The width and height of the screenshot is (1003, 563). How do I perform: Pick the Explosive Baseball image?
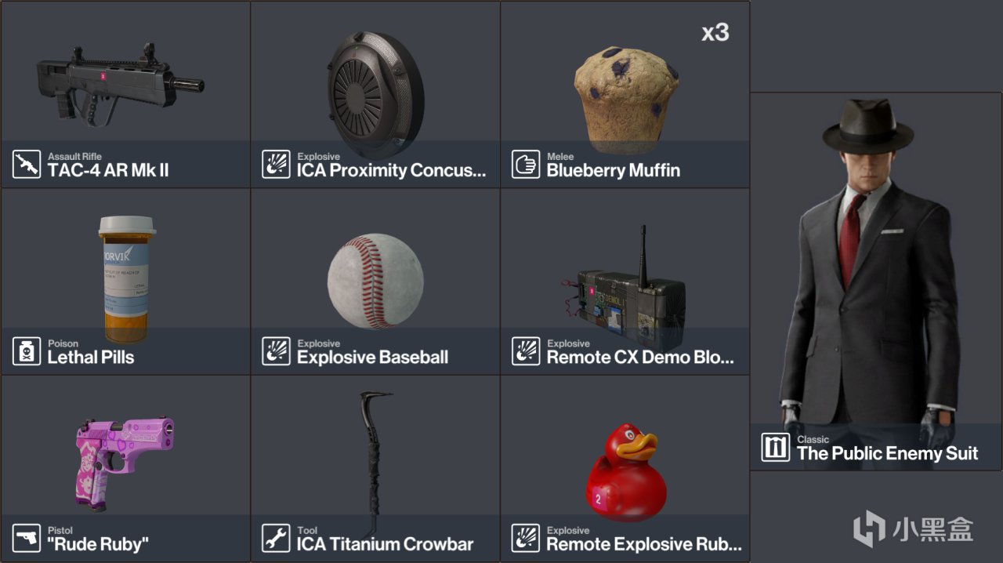coord(375,281)
